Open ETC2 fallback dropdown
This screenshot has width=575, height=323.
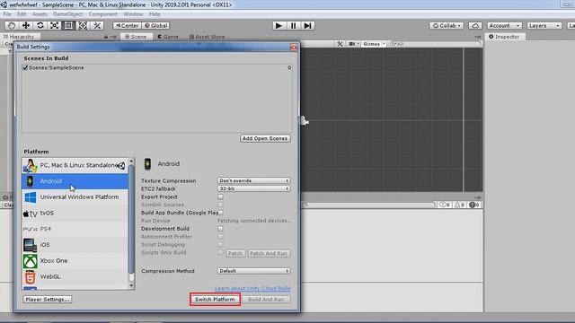tap(253, 188)
